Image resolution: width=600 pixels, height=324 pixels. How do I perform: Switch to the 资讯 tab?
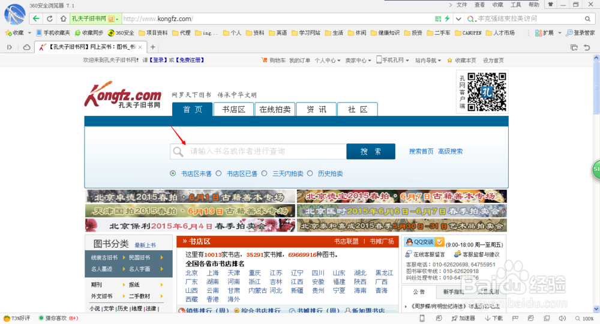point(316,109)
